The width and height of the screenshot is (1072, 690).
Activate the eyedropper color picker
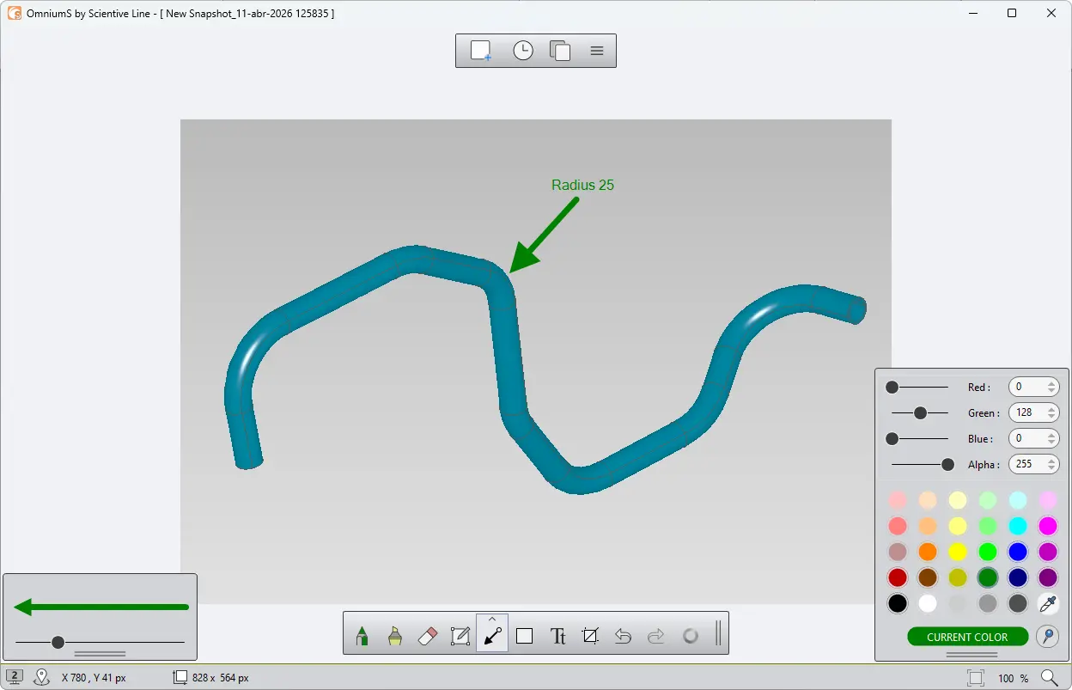[x=1047, y=604]
